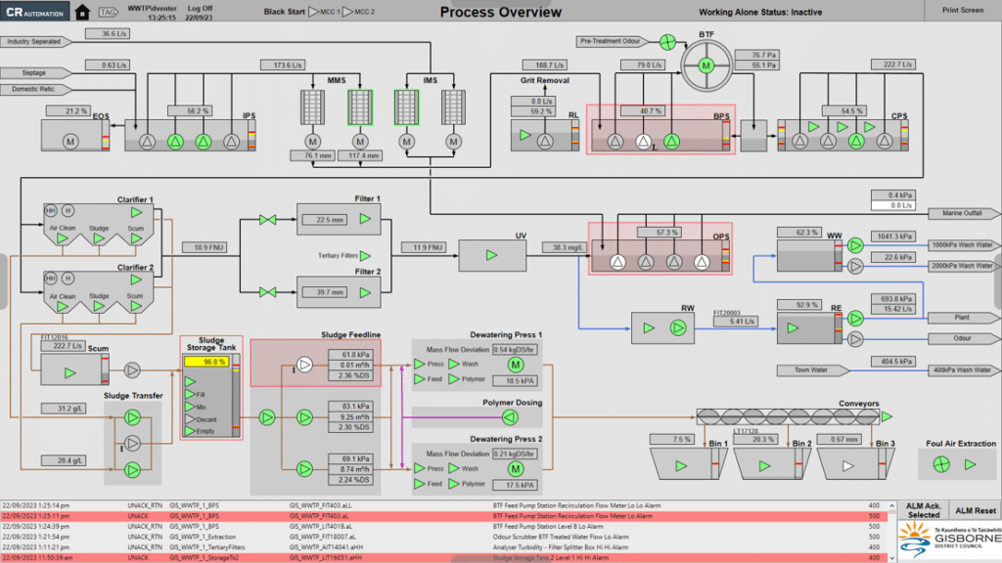This screenshot has width=1002, height=563.
Task: Click the 96.8% tank level bar
Action: [207, 363]
